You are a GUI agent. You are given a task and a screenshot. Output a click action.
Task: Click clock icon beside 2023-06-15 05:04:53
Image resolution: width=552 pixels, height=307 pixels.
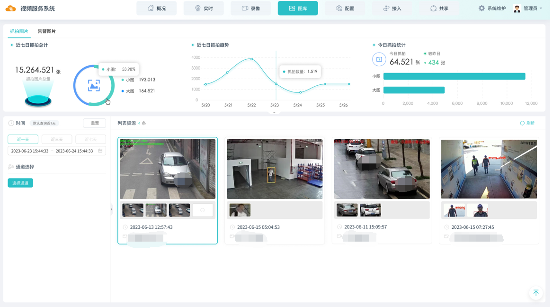pos(232,227)
